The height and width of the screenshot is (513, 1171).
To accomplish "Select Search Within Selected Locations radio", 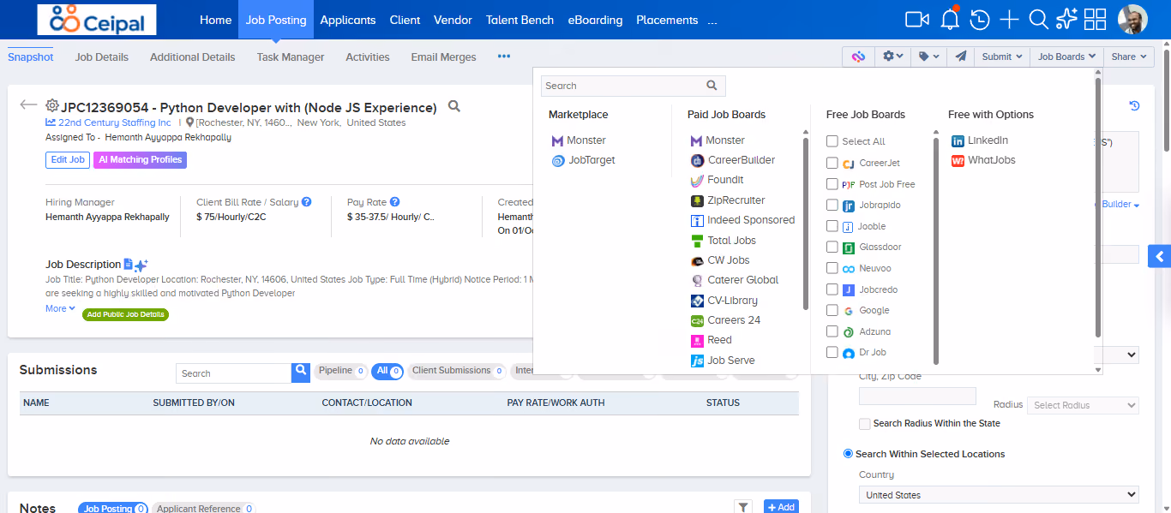I will (849, 454).
